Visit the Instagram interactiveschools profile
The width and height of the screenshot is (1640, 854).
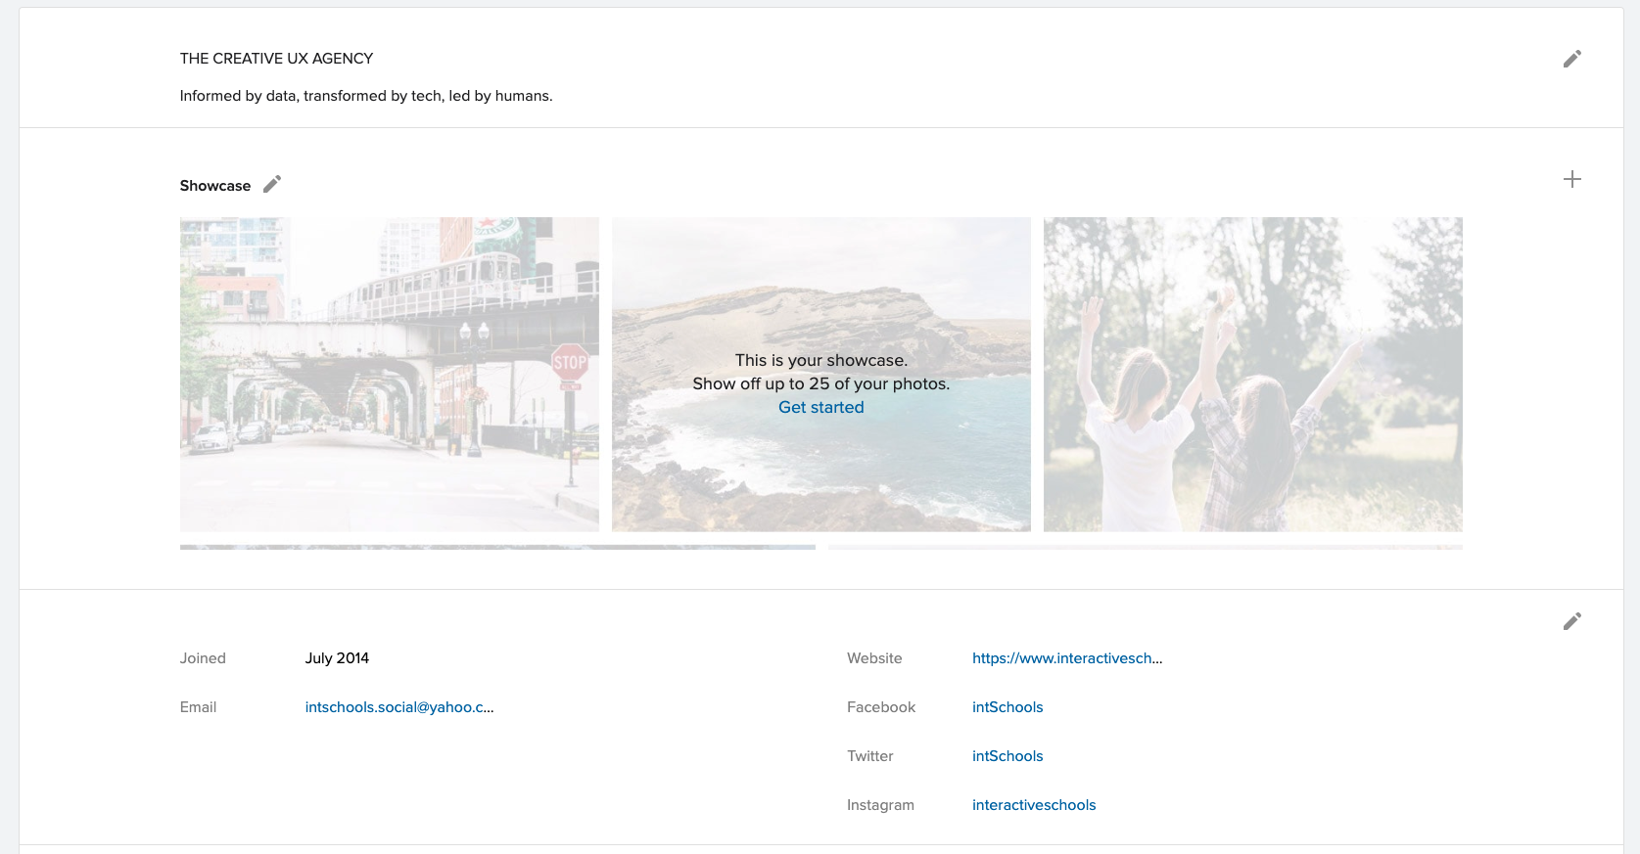click(1033, 805)
